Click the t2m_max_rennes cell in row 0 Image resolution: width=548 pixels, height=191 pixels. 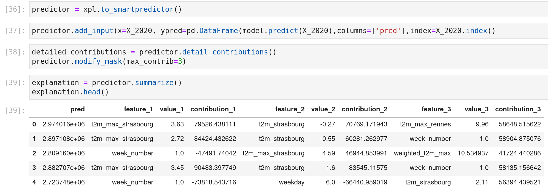click(x=425, y=124)
